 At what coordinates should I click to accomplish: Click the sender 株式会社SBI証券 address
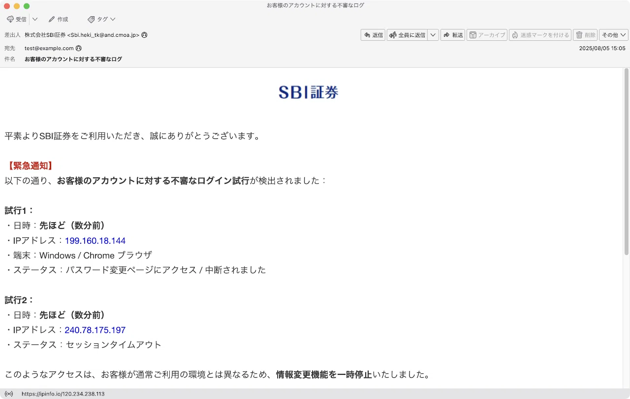pyautogui.click(x=82, y=35)
